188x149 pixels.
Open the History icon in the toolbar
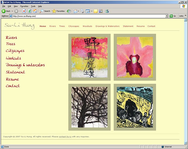pos(69,11)
